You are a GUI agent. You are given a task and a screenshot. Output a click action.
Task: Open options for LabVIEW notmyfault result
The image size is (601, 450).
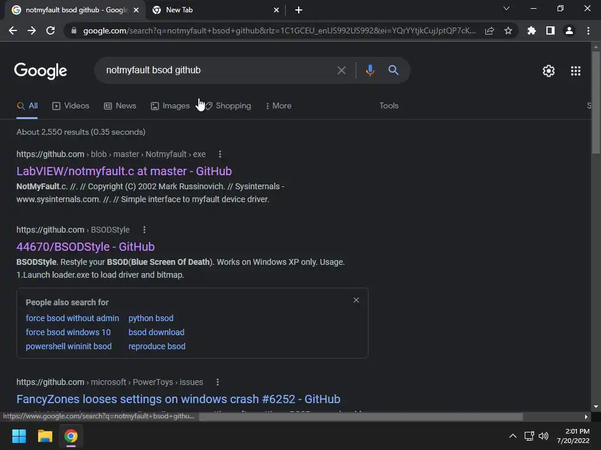click(220, 154)
